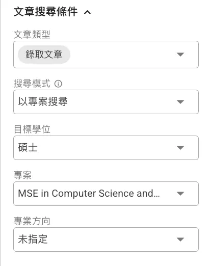Click the 文章類型 field label
This screenshot has height=266, width=210.
point(32,35)
